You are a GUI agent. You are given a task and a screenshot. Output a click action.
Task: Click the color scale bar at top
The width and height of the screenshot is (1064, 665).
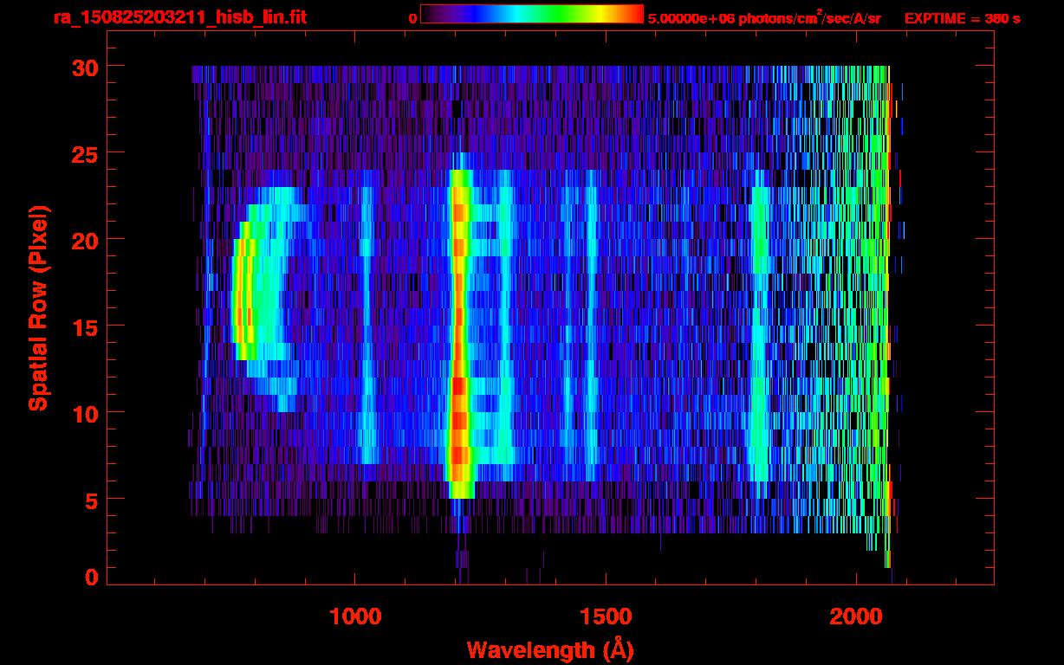[531, 14]
